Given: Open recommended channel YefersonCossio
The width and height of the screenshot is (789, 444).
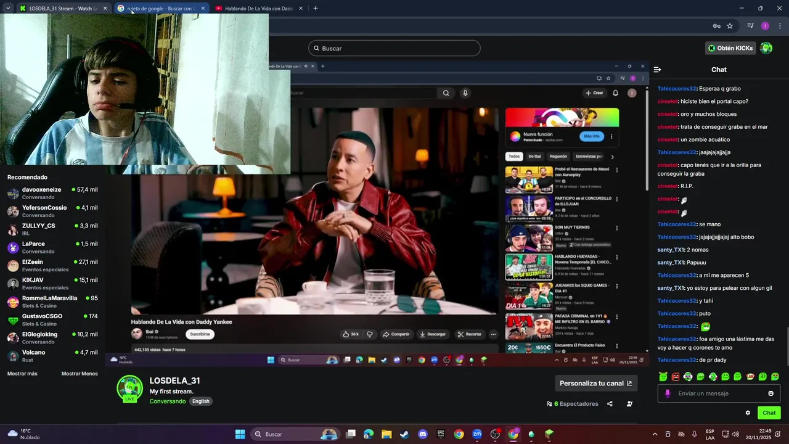Looking at the screenshot, I should (x=52, y=211).
